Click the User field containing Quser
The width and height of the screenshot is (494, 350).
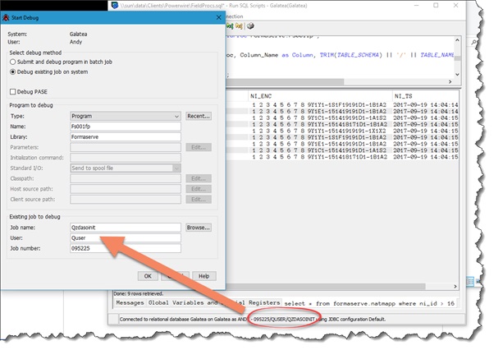(x=125, y=237)
